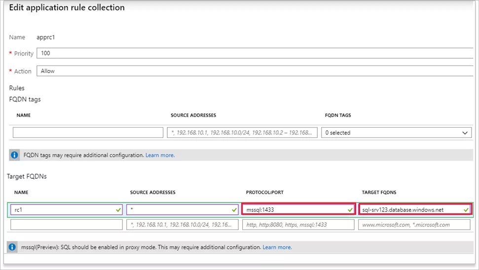This screenshot has height=270, width=479.
Task: Click the FQDN tags Source Addresses field
Action: [x=242, y=133]
